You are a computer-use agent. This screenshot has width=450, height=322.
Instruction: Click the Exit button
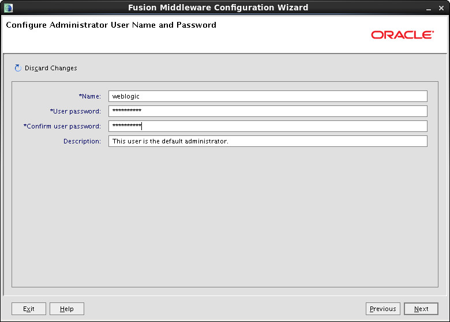point(29,309)
